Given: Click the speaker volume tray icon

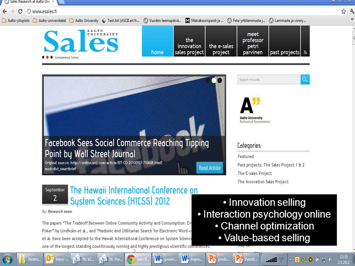Looking at the screenshot, I should point(331,260).
